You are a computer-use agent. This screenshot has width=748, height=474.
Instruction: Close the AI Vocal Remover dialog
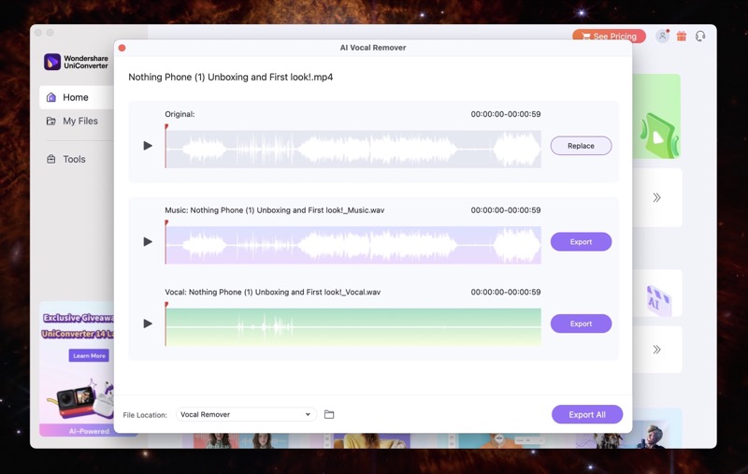122,48
